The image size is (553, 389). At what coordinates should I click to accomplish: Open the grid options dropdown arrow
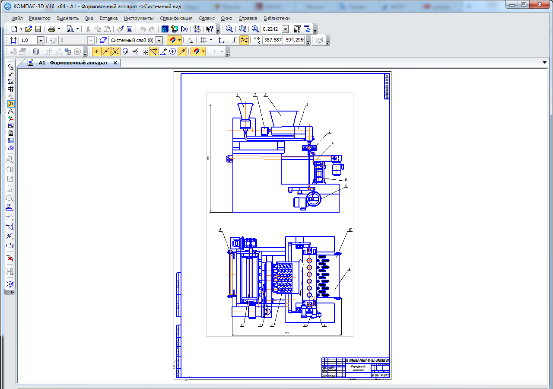[211, 40]
